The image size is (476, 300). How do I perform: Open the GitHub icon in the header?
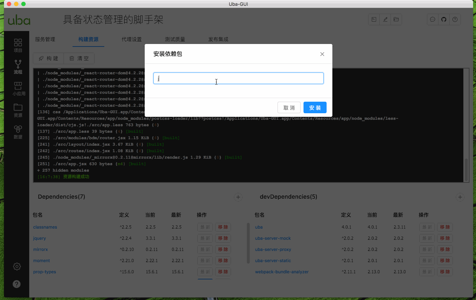tap(444, 19)
